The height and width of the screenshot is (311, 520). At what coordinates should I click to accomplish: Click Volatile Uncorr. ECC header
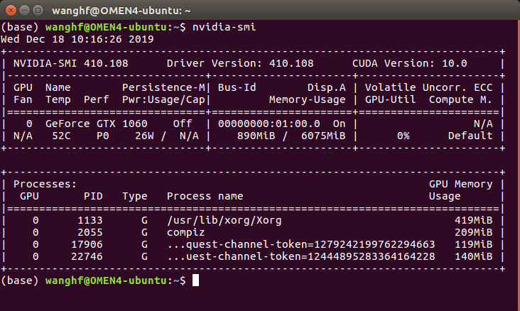(x=429, y=87)
